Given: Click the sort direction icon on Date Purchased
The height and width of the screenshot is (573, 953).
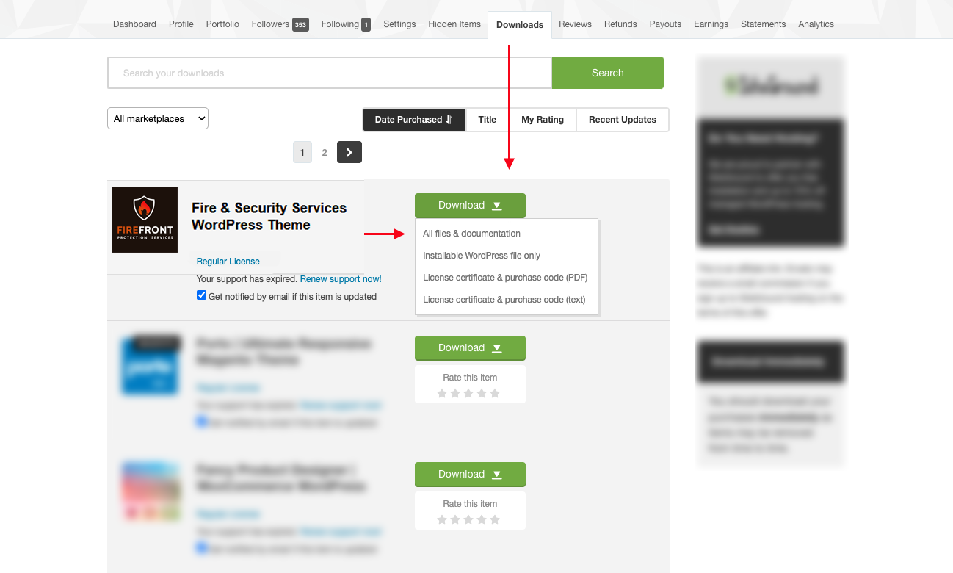Looking at the screenshot, I should (449, 120).
